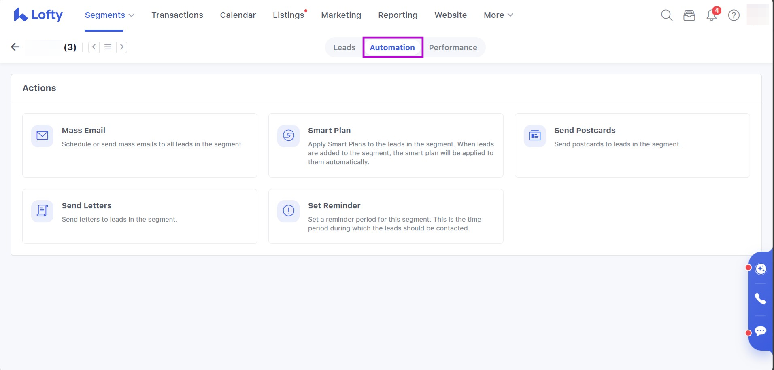
Task: Choose the Smart Plan action card
Action: click(385, 145)
